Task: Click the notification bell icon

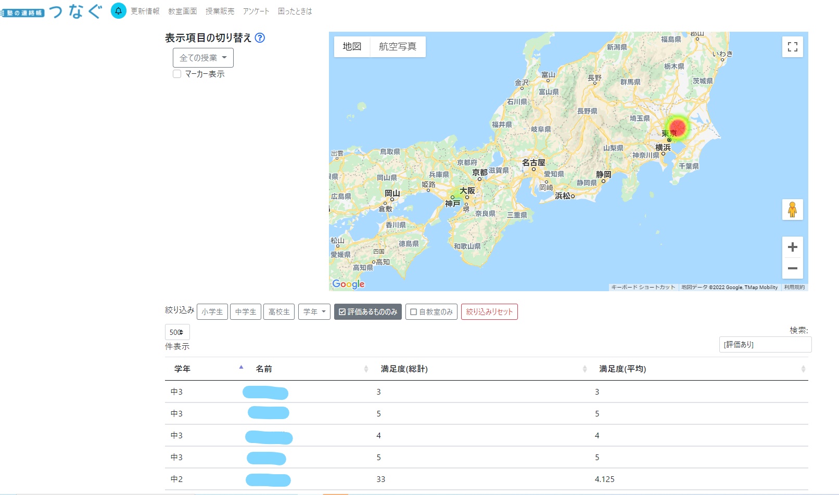Action: pos(119,11)
